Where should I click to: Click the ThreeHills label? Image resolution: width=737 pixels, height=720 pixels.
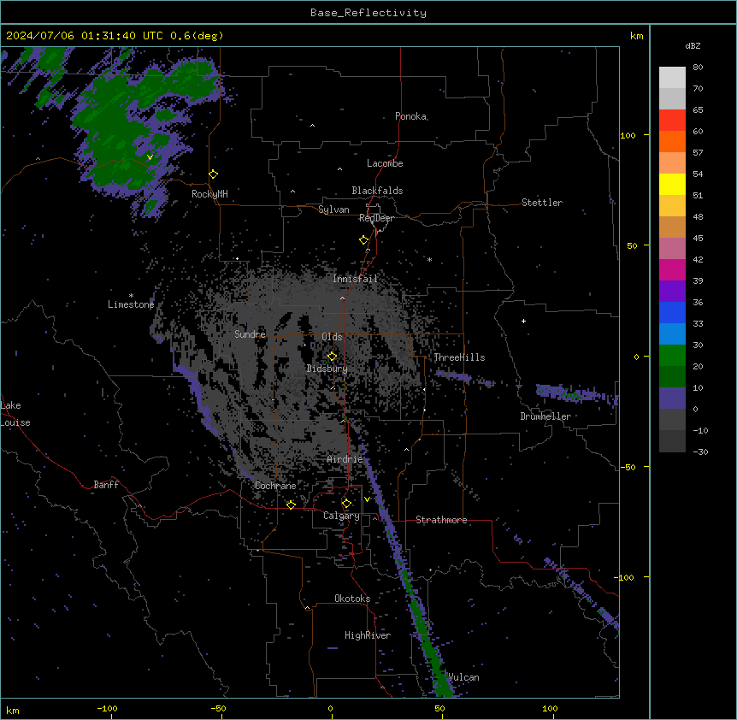click(459, 357)
